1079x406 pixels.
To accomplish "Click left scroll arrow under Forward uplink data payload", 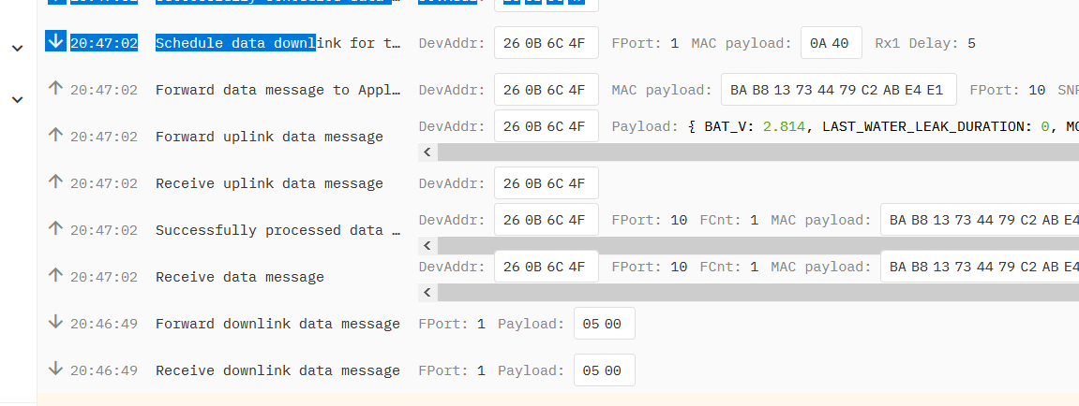I will (x=427, y=152).
